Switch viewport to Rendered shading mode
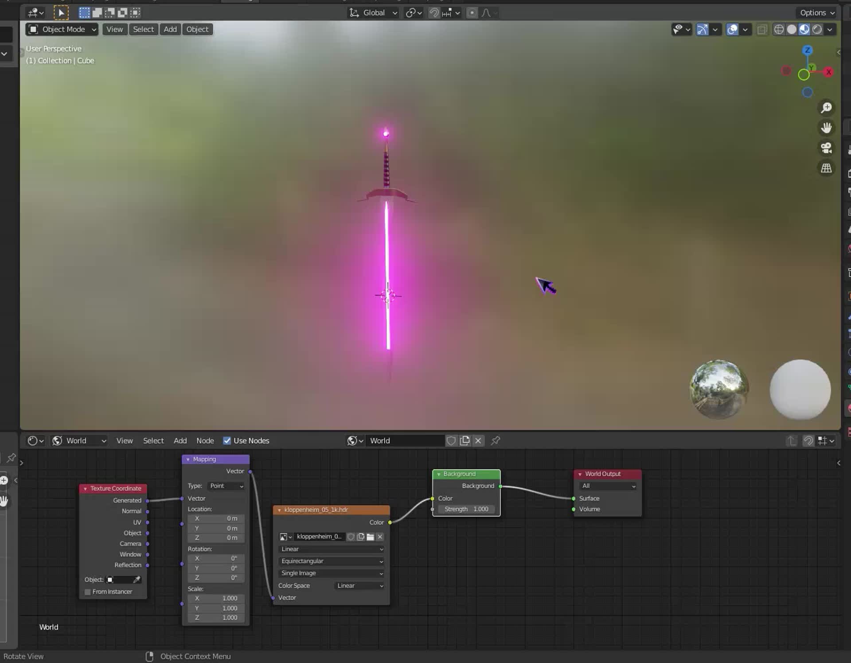This screenshot has height=663, width=851. point(818,29)
